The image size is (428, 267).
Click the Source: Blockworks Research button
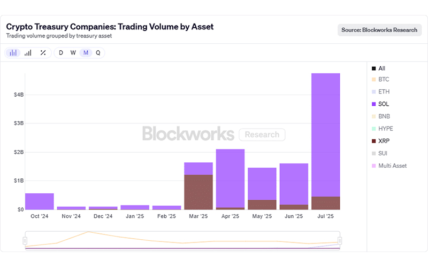coord(379,30)
